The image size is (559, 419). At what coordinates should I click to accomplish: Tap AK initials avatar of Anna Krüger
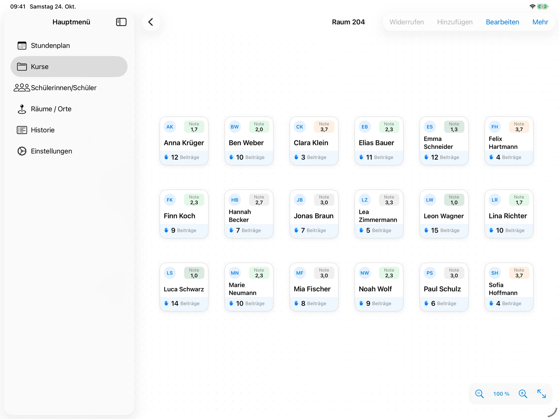coord(170,127)
